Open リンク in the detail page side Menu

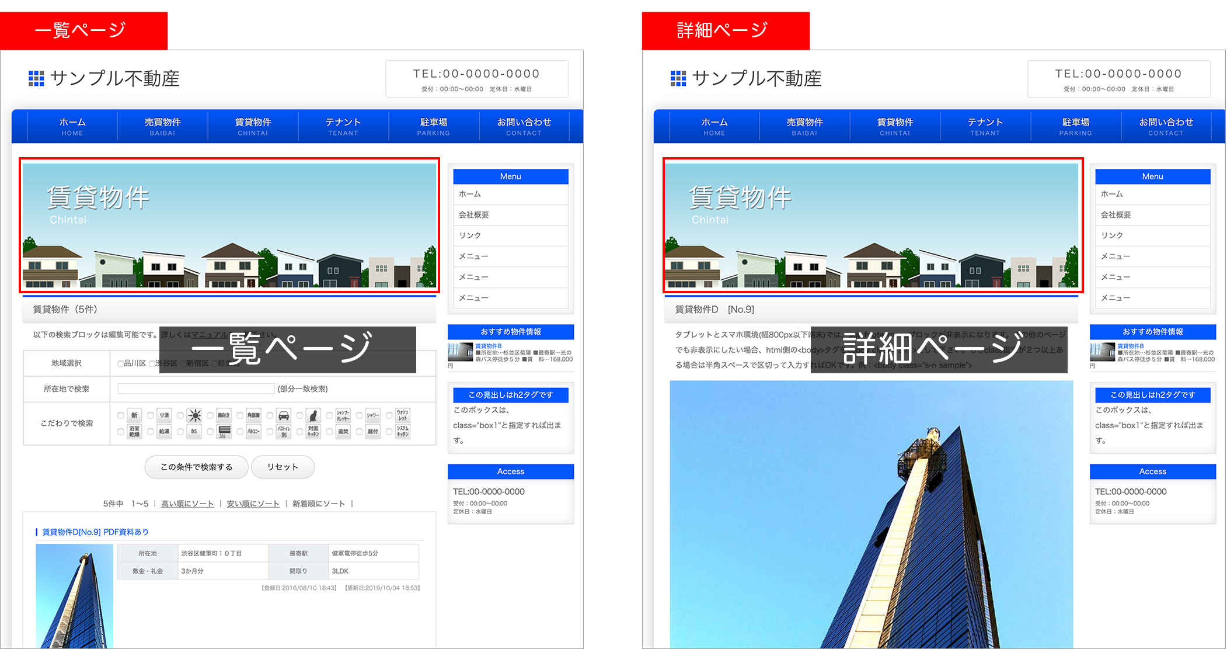(x=1153, y=235)
